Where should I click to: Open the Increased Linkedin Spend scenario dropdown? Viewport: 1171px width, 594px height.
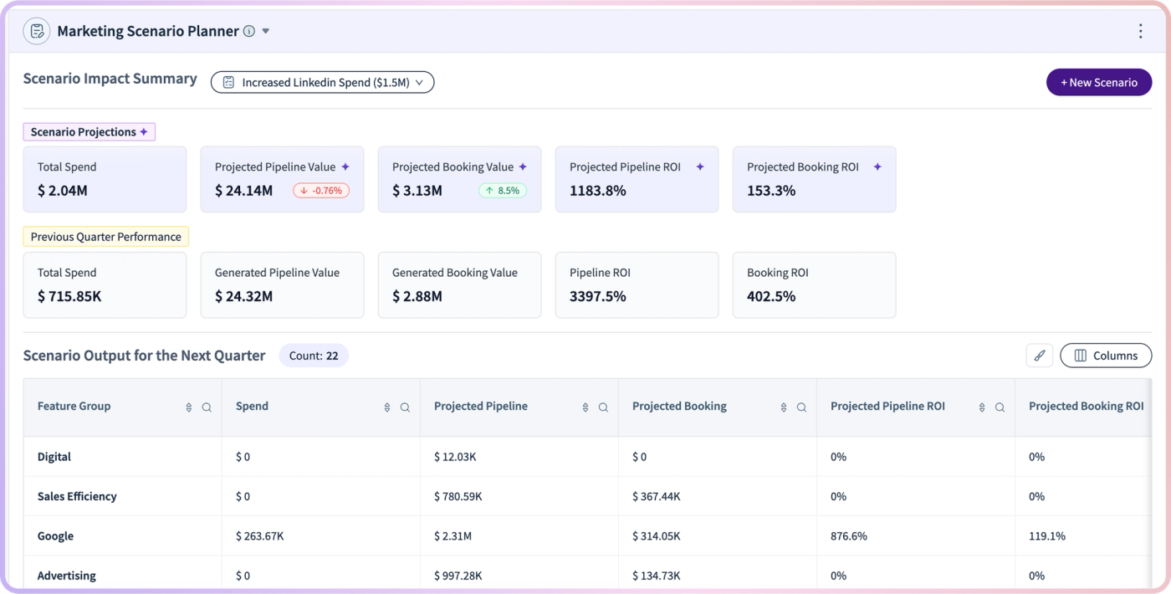[x=322, y=82]
